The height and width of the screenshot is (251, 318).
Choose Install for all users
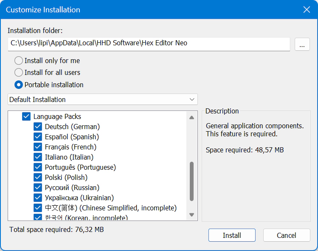coord(19,72)
